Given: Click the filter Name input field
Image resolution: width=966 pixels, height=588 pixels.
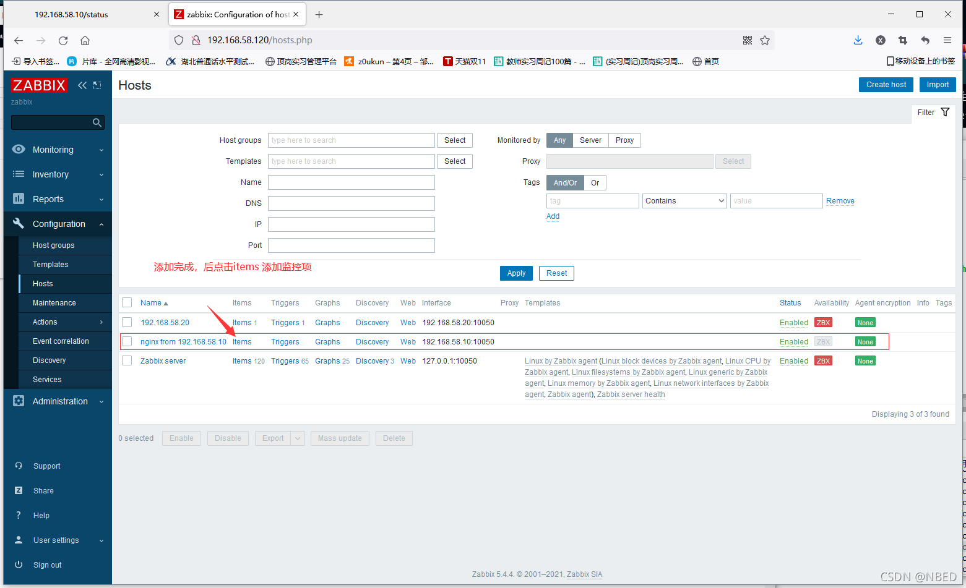Looking at the screenshot, I should pyautogui.click(x=351, y=182).
